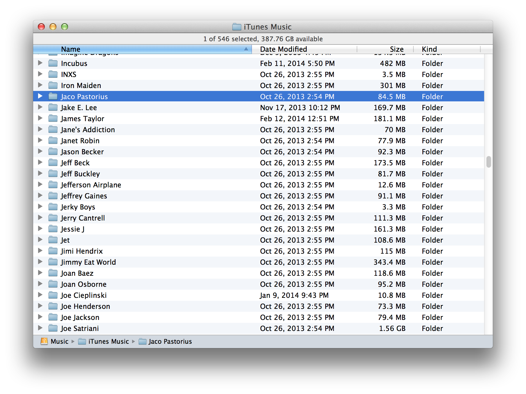This screenshot has height=394, width=526.
Task: Select the Joe Henderson folder name
Action: [86, 306]
